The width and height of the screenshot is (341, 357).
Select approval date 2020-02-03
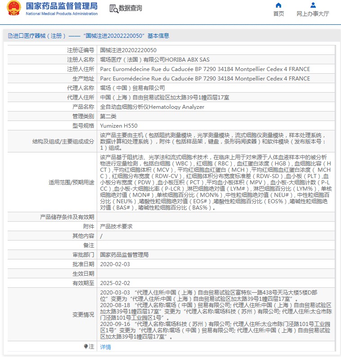115,264
